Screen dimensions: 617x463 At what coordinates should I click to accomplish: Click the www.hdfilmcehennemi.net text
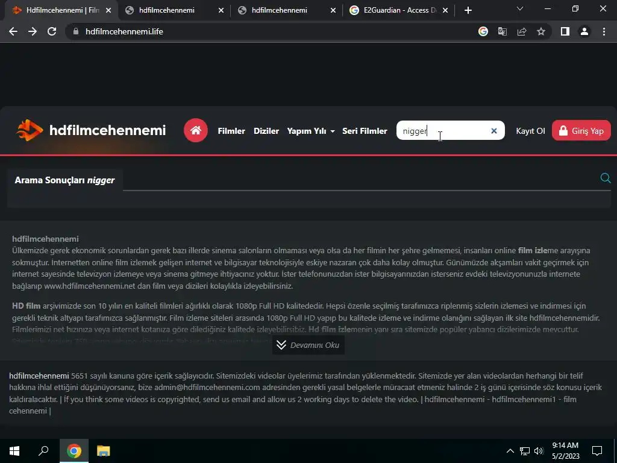[x=90, y=286]
